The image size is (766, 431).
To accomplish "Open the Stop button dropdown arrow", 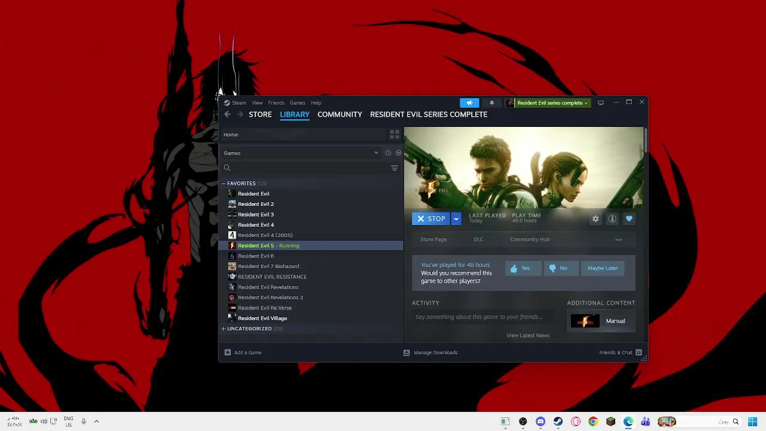I will click(x=456, y=219).
